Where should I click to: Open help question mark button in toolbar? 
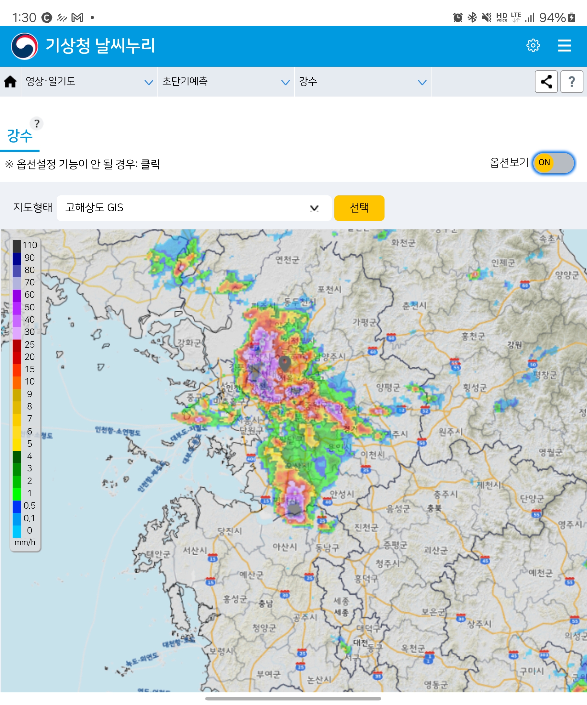pos(571,82)
